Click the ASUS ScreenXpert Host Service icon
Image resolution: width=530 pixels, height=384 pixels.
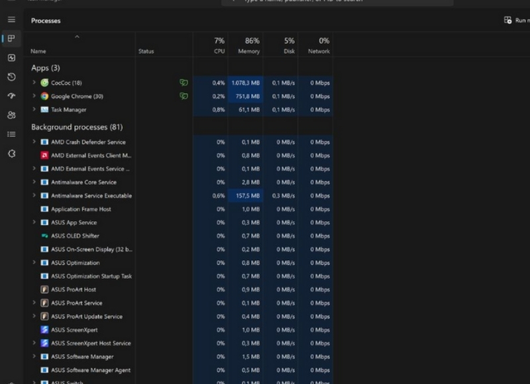(44, 343)
